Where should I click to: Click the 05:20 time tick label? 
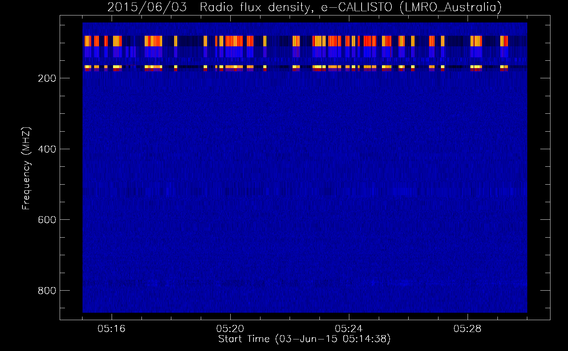[x=230, y=329]
